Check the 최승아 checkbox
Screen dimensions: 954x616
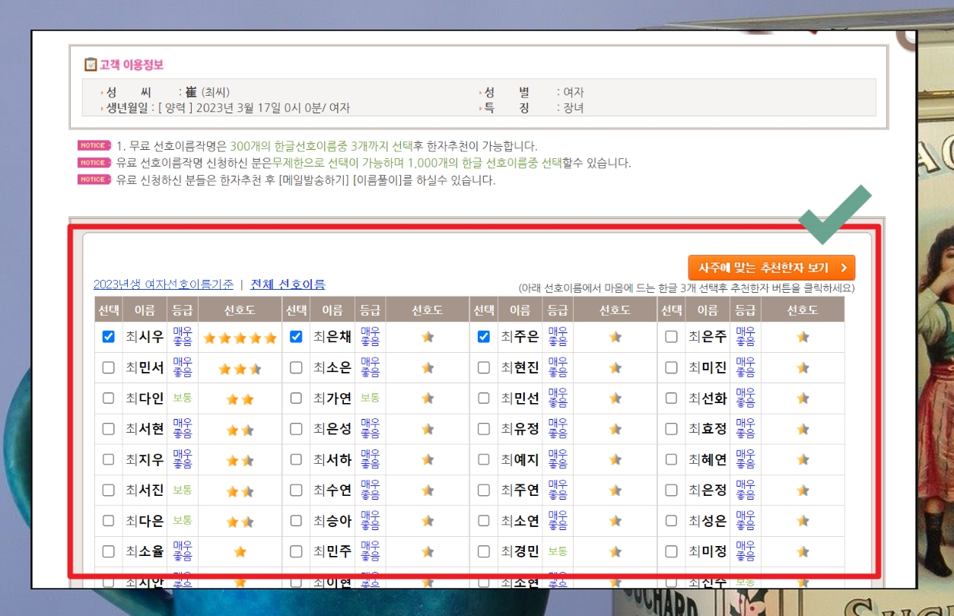[x=296, y=521]
